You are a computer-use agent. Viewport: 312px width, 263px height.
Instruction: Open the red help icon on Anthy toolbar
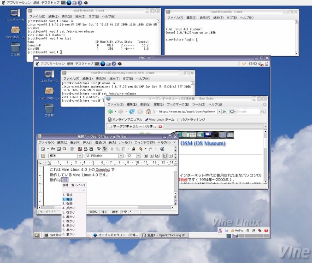coord(266,231)
